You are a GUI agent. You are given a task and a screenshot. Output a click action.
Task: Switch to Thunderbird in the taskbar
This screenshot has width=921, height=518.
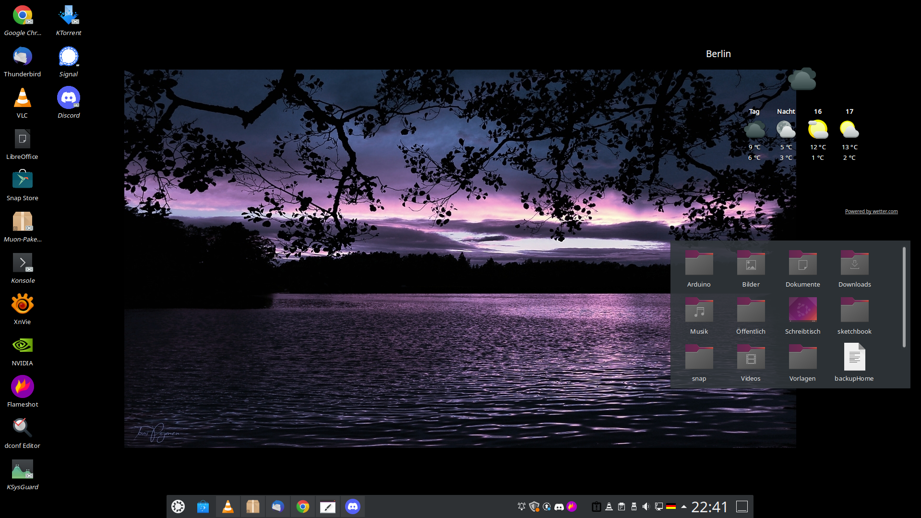pyautogui.click(x=278, y=506)
